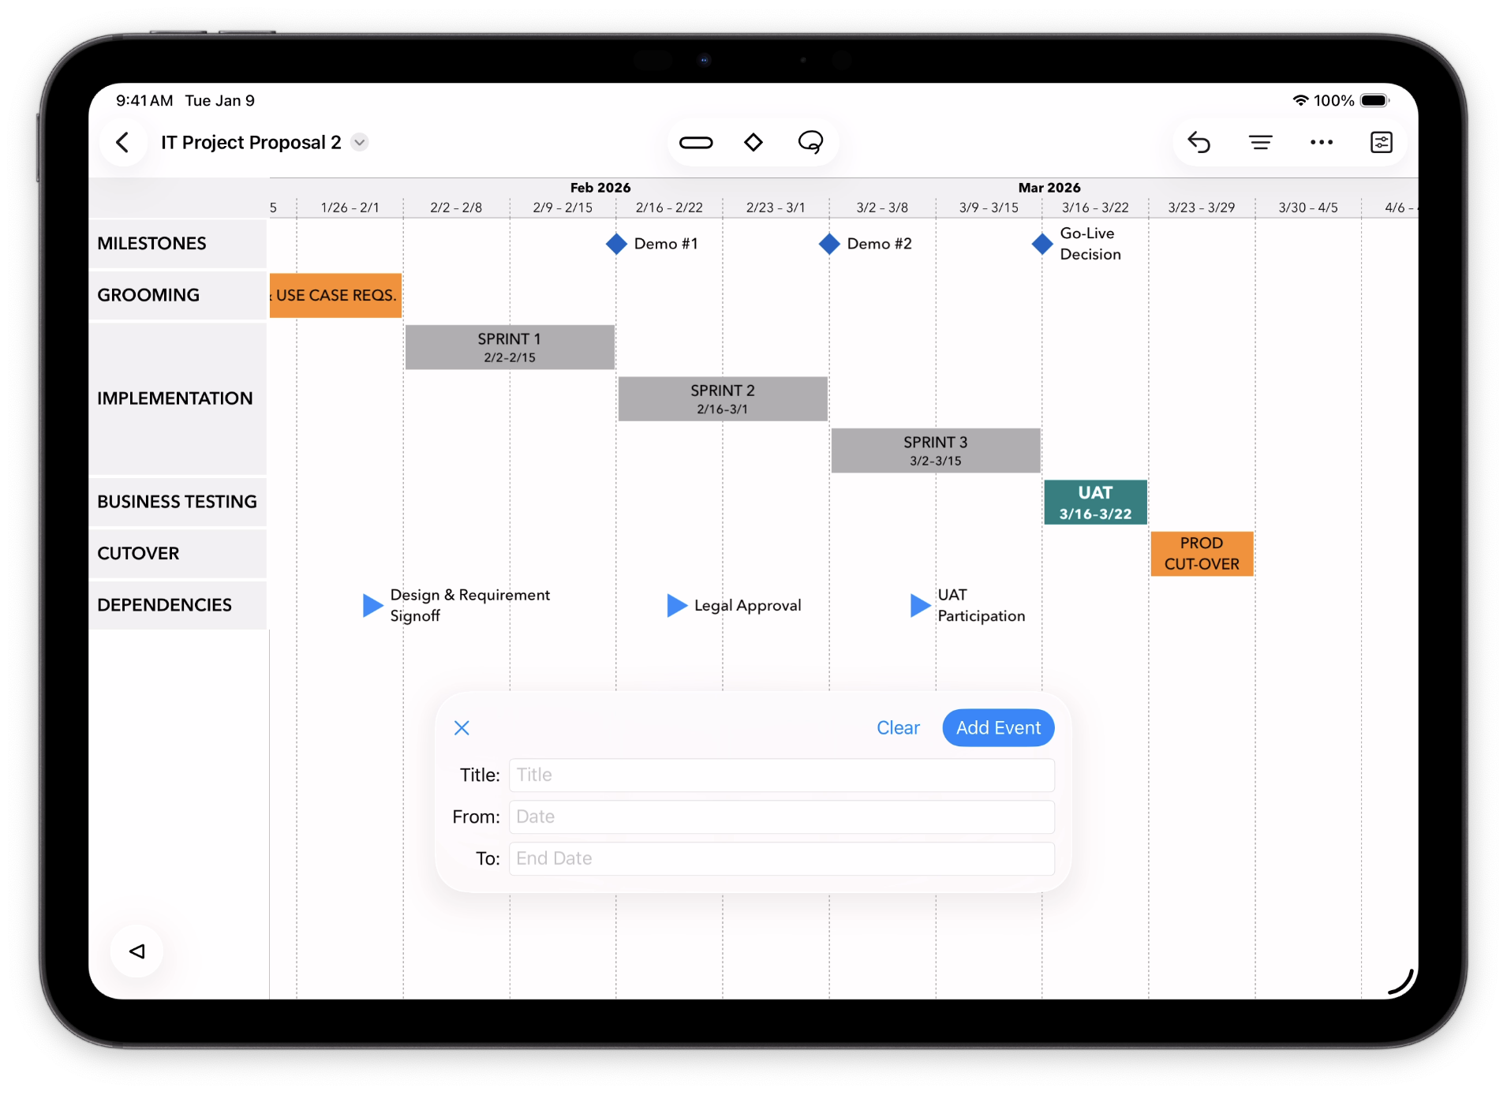Select the orange PROD CUT-OVER bar
This screenshot has height=1095, width=1507.
[x=1201, y=554]
